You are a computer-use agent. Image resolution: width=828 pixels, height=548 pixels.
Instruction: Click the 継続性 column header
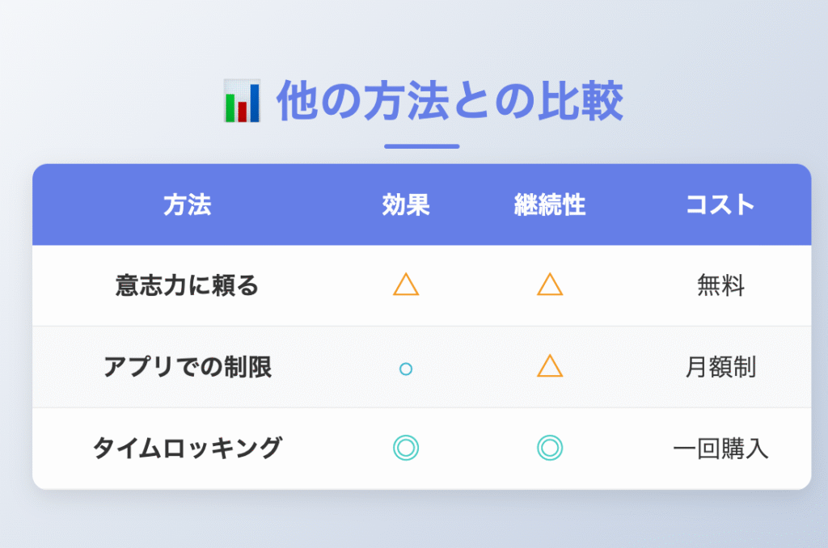click(x=550, y=204)
